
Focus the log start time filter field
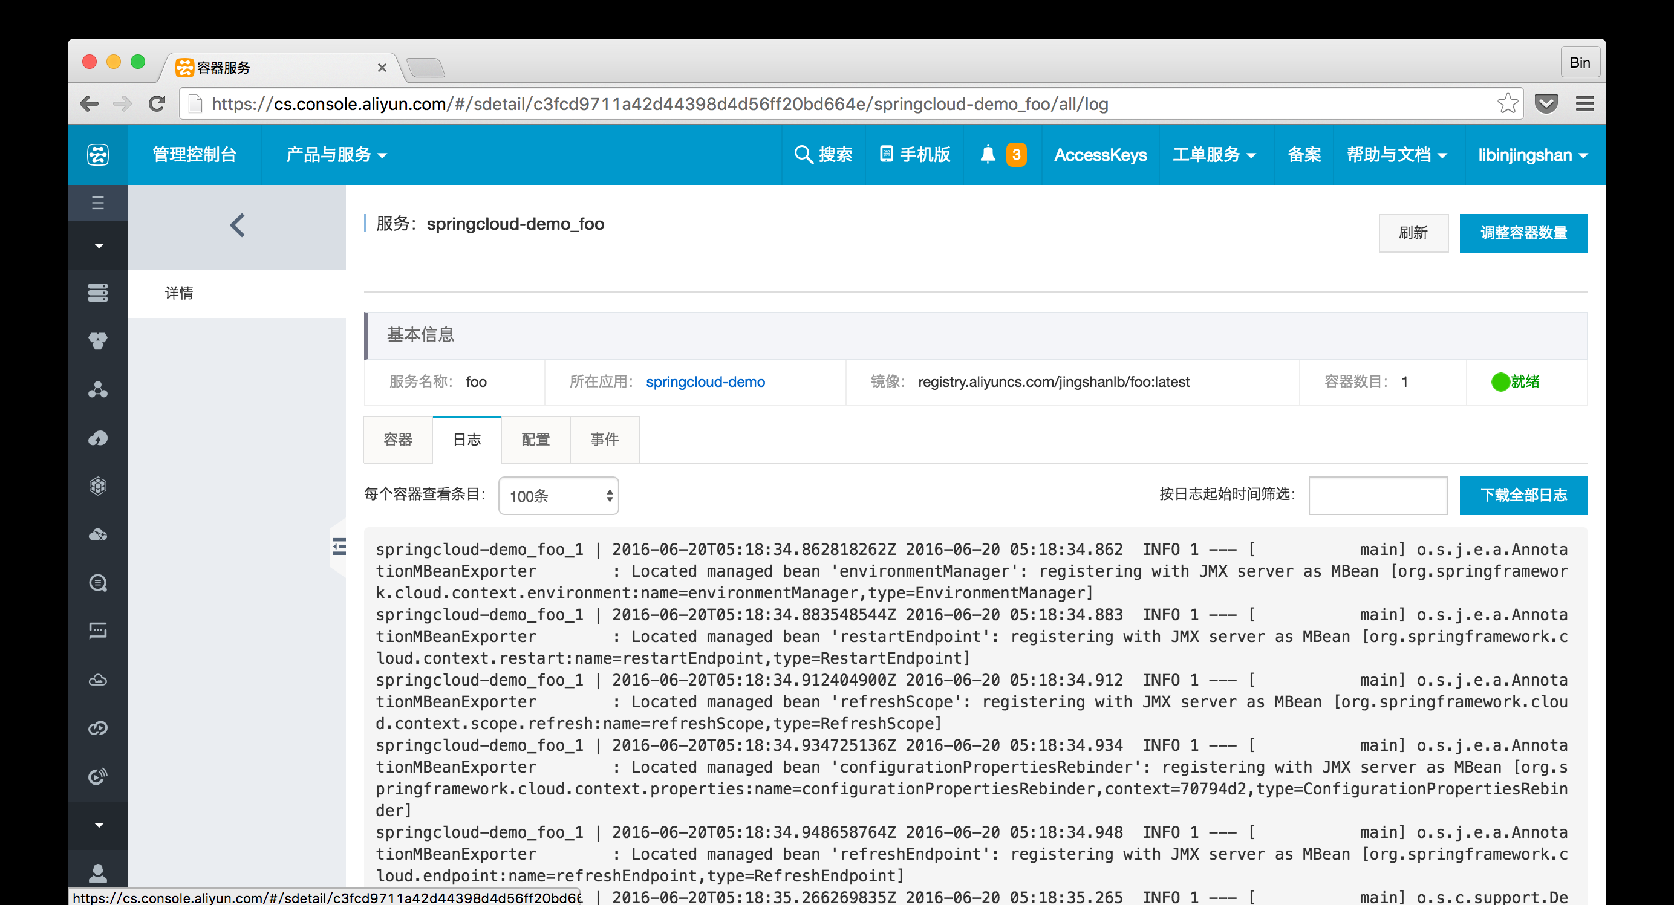click(x=1378, y=496)
